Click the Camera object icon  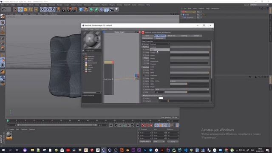[111, 9]
